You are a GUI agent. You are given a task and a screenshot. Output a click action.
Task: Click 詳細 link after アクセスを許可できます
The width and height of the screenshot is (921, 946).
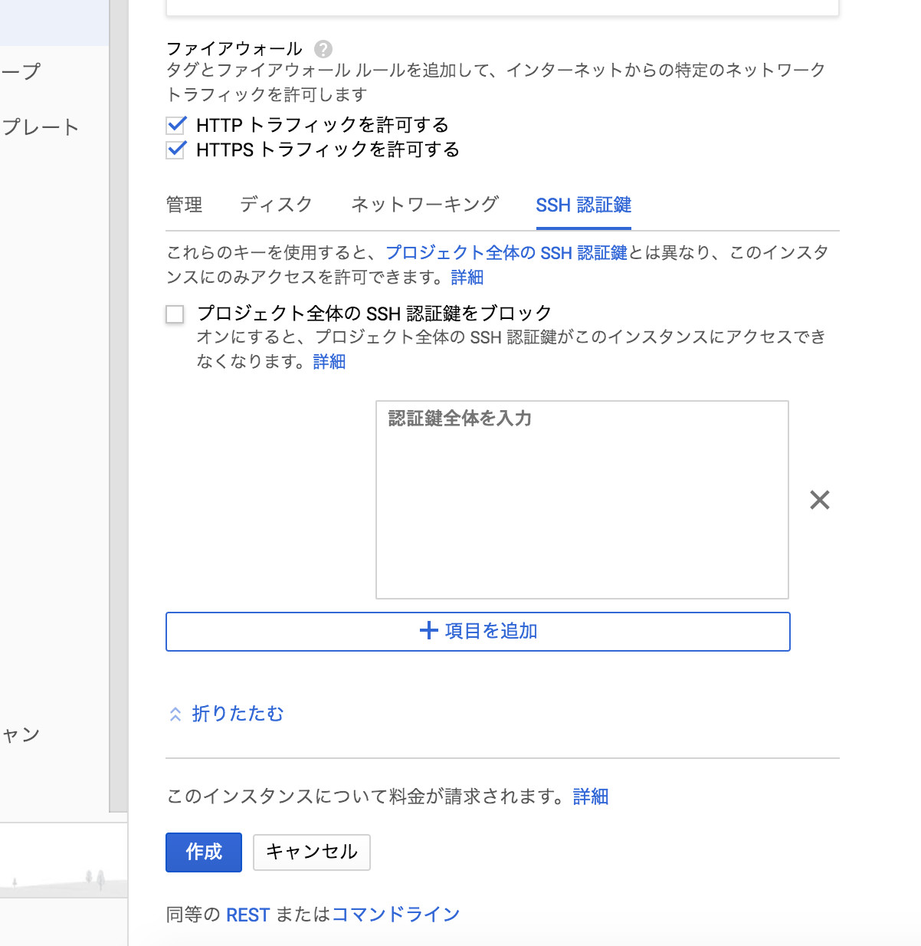click(467, 278)
